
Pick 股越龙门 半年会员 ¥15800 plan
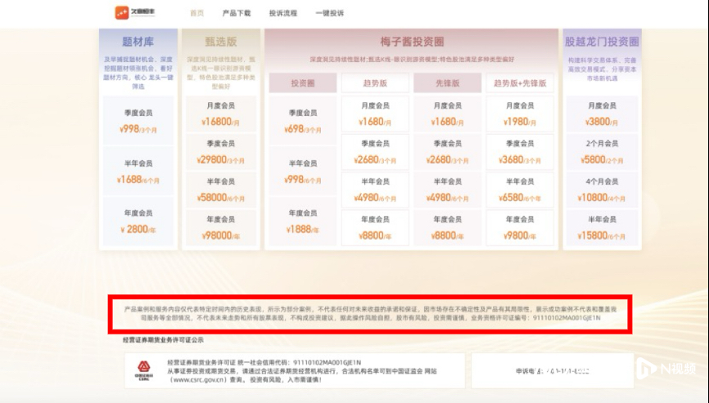pos(603,228)
